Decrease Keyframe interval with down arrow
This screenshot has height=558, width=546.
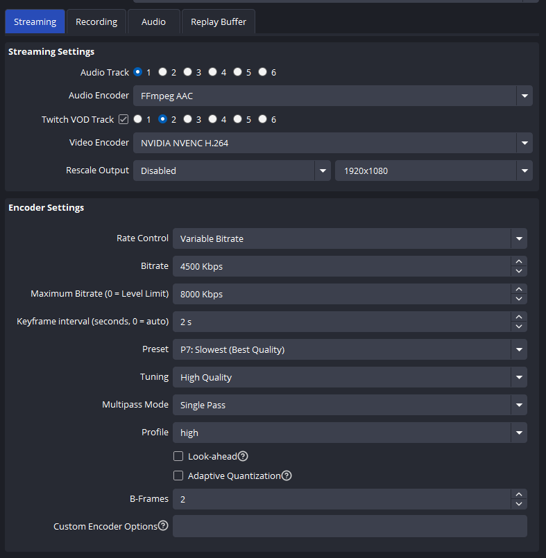tap(519, 326)
